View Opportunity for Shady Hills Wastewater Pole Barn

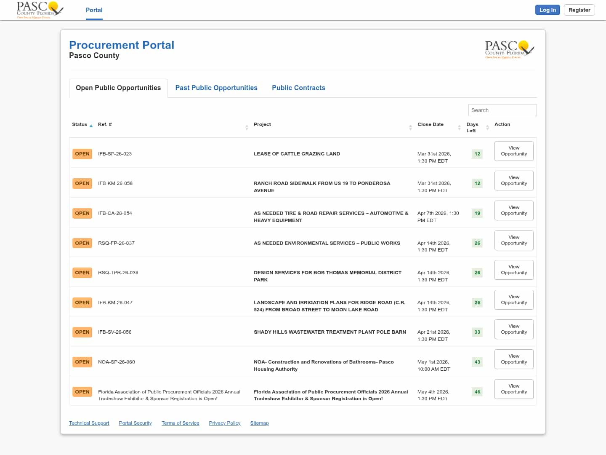tap(513, 329)
